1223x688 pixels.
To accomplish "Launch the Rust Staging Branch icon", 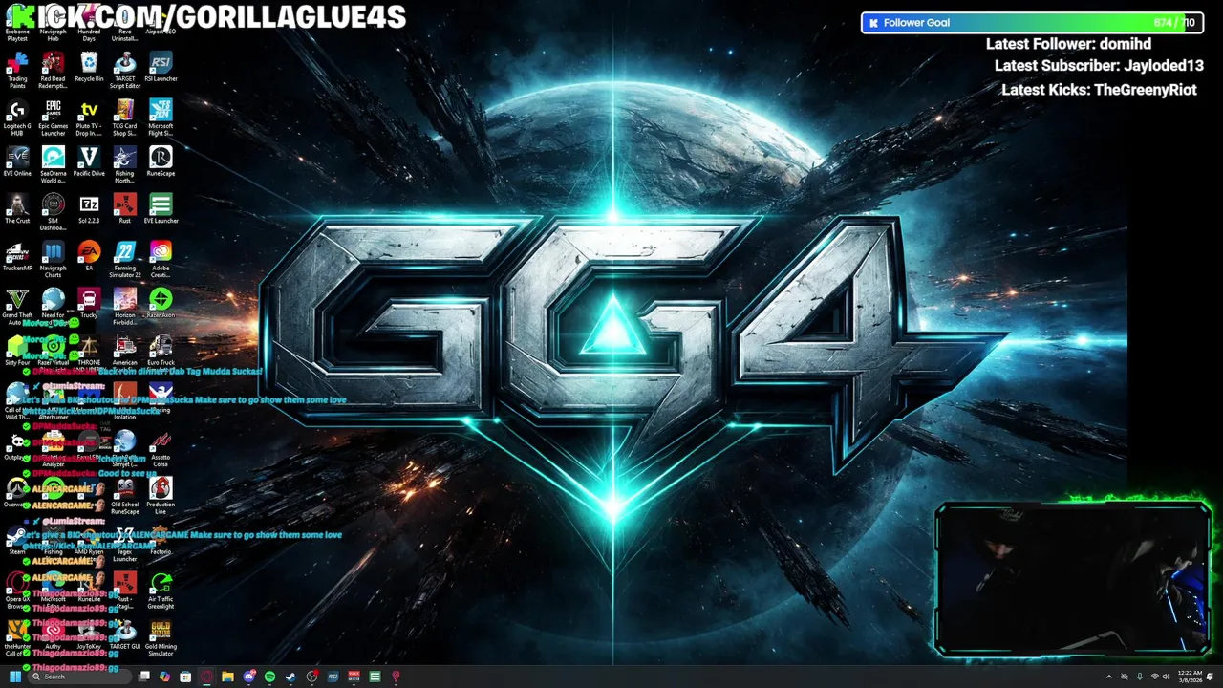I will [124, 591].
